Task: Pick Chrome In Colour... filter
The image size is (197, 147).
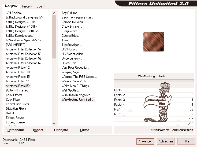Action: [74, 22]
